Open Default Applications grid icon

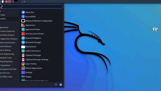pos(23,68)
